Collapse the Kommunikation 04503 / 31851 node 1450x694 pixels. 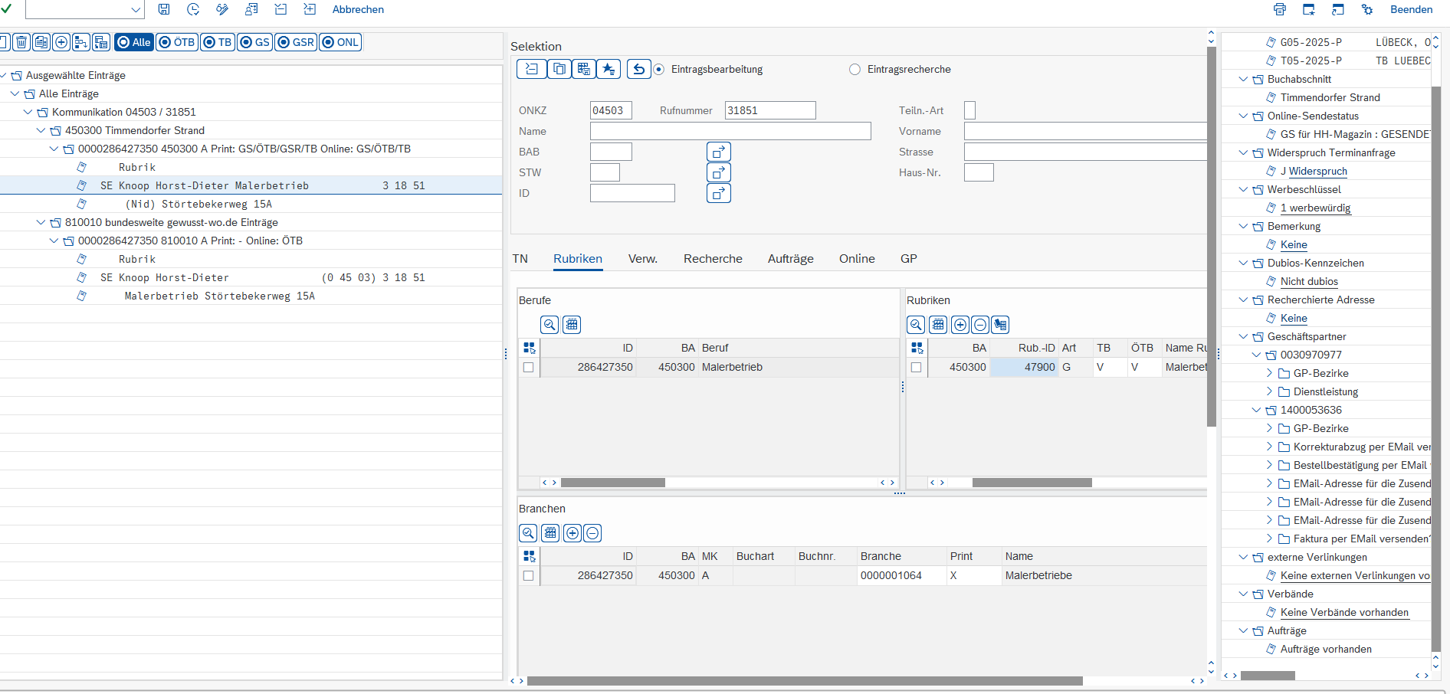pyautogui.click(x=28, y=112)
